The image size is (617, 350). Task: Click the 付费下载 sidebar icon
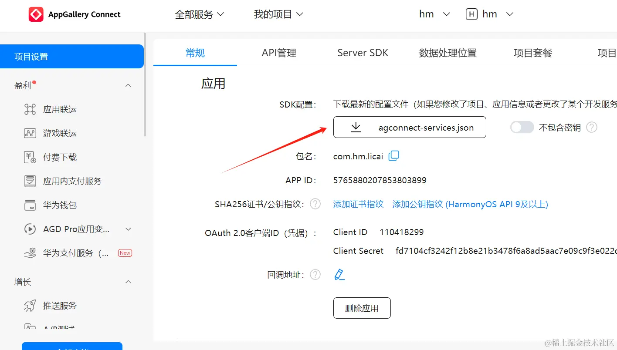tap(30, 157)
